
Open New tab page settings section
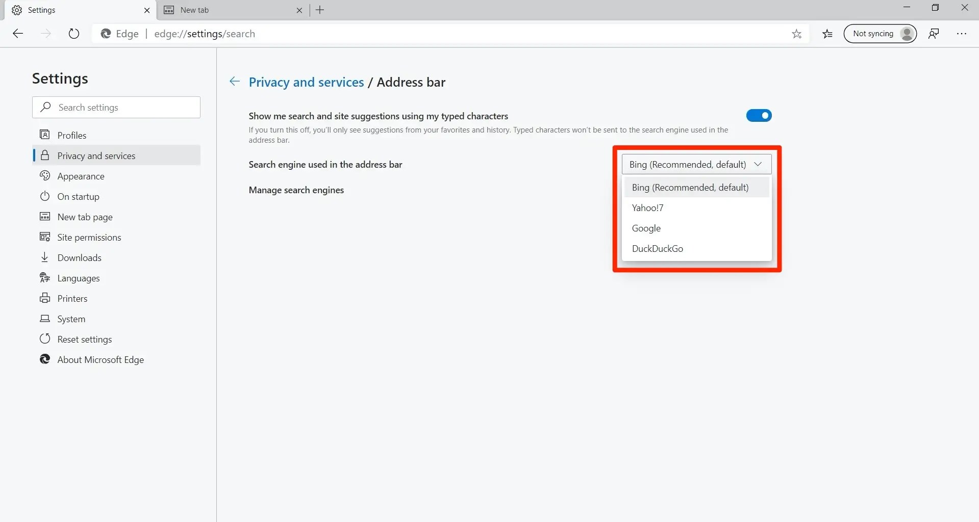116,217
